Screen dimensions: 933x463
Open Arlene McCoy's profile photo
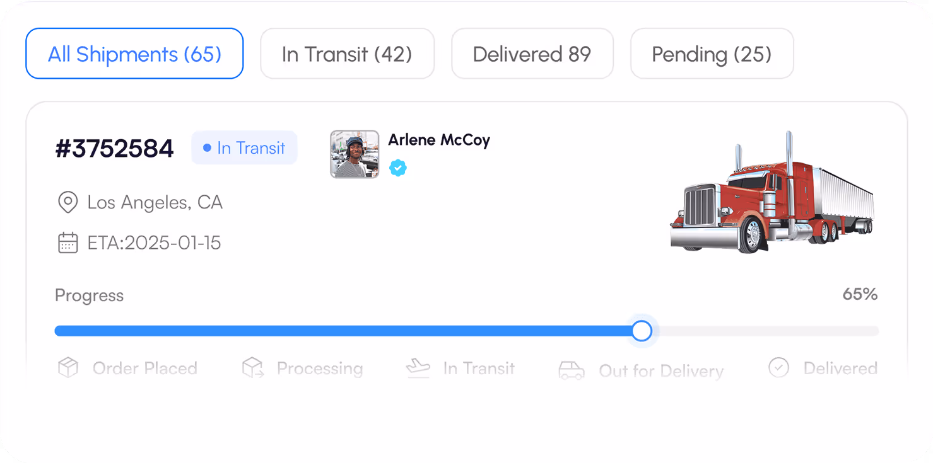[x=355, y=154]
